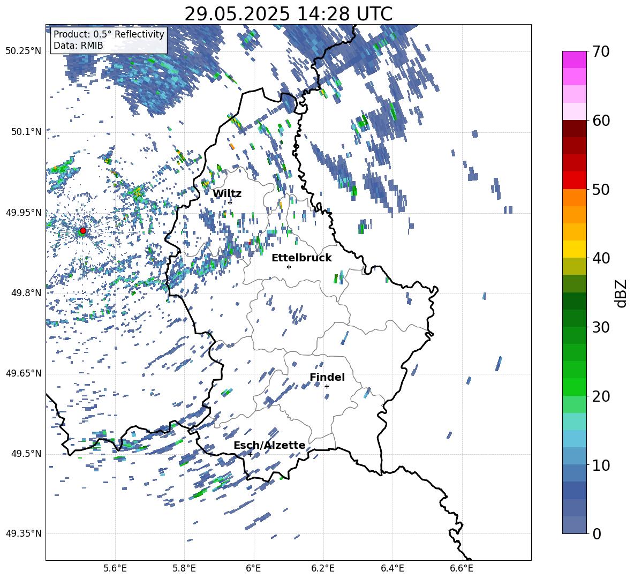634x579 pixels.
Task: Click the Findel city label
Action: tap(327, 377)
